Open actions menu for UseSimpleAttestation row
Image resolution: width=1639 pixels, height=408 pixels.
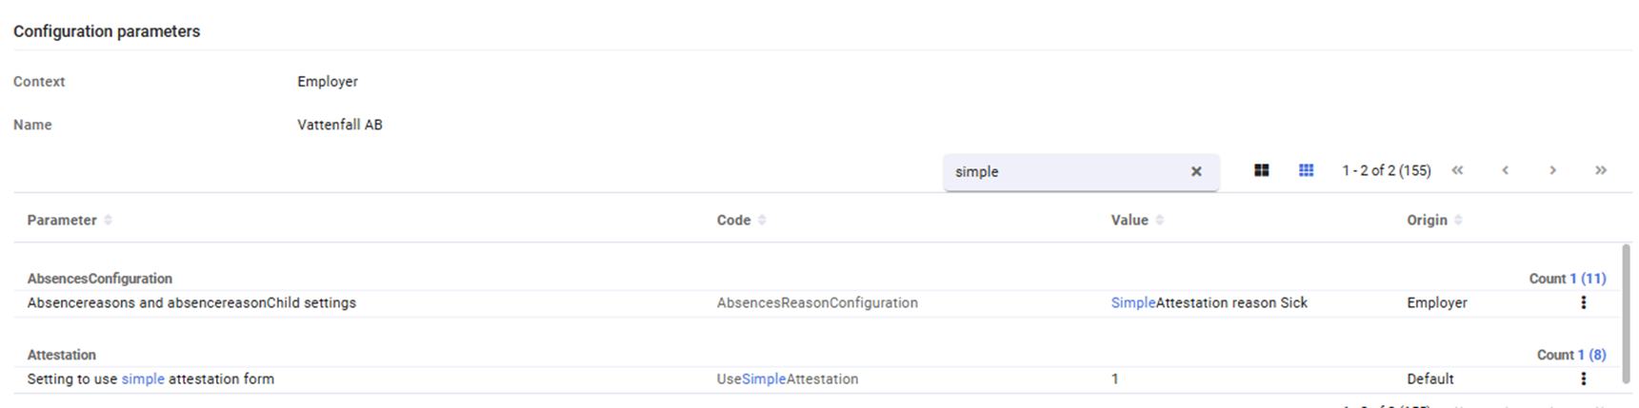1583,379
